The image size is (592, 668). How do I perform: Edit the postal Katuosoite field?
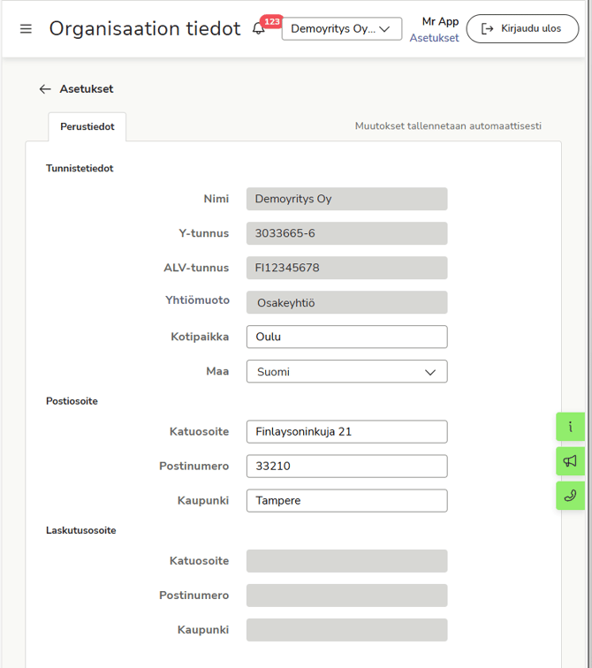[x=346, y=431]
